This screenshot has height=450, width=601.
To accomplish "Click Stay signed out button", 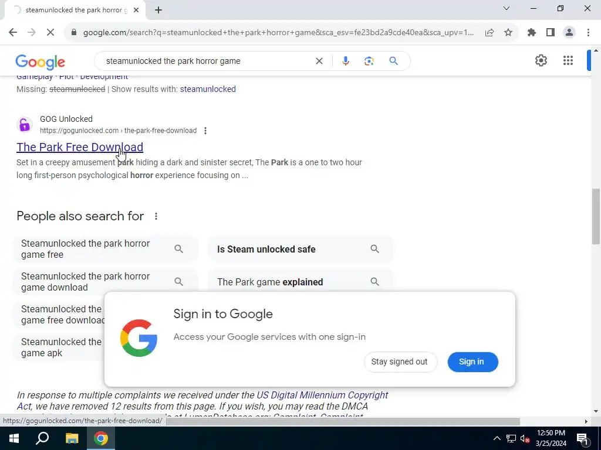I will pos(399,362).
